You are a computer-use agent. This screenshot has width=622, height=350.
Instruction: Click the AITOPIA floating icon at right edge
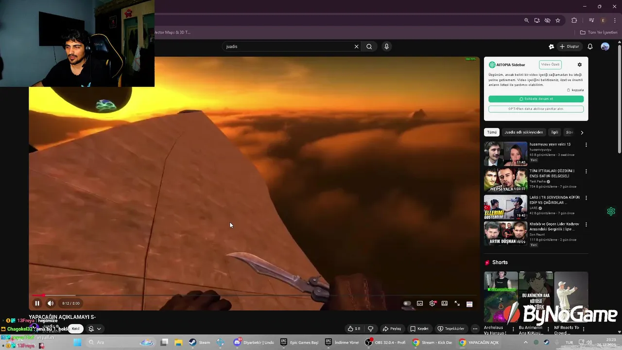[x=611, y=211]
